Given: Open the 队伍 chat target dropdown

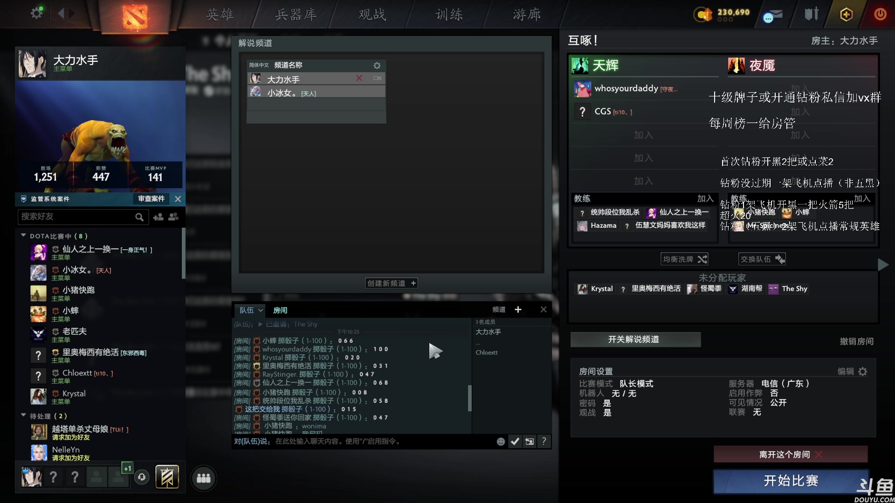Looking at the screenshot, I should [x=250, y=310].
